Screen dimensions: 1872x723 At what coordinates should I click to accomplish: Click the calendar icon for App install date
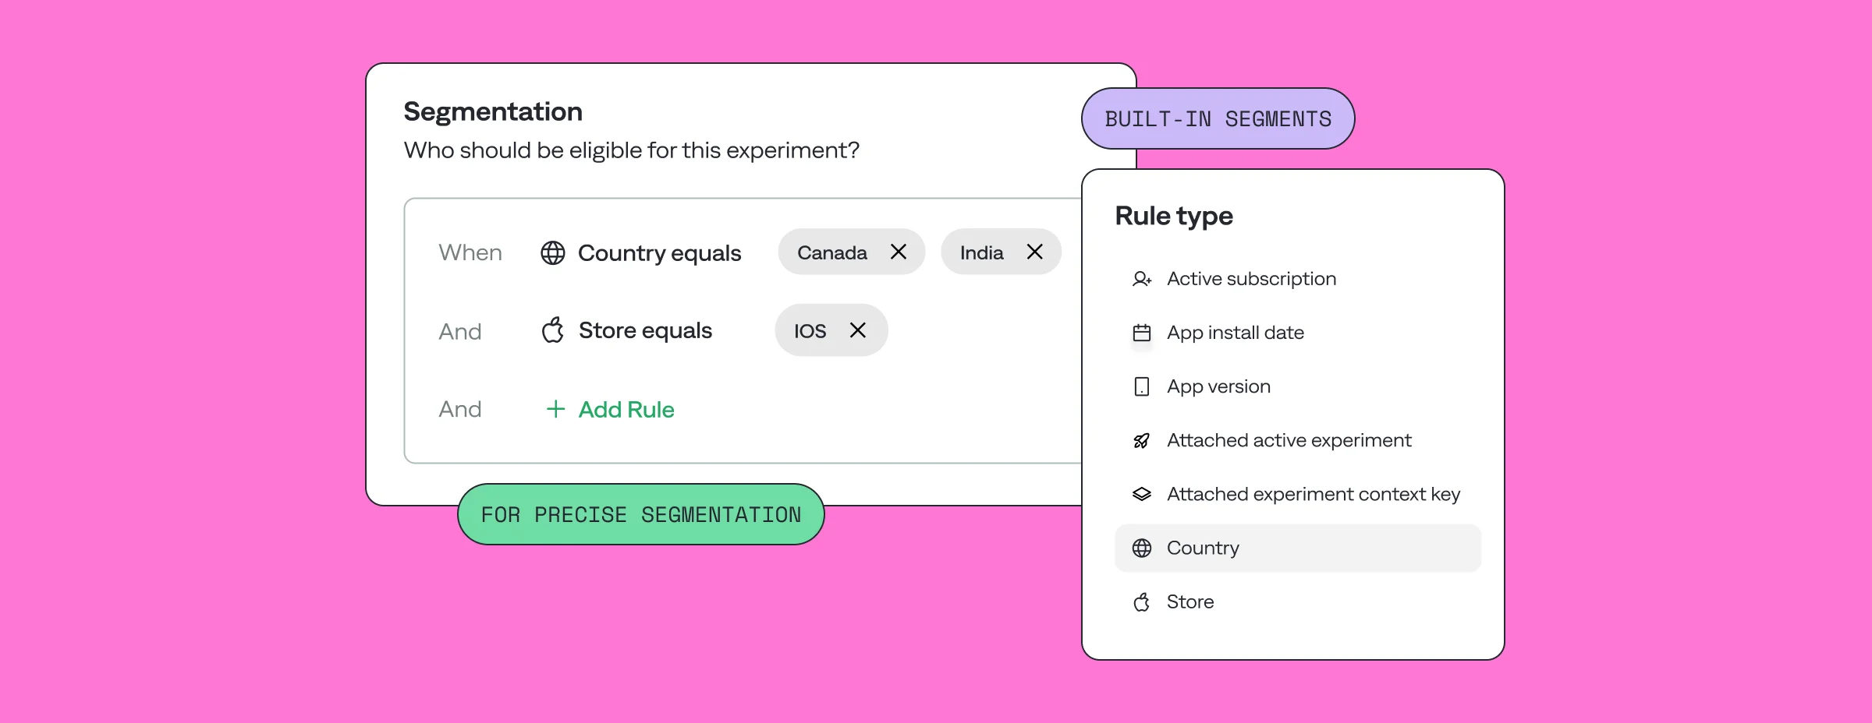1142,332
